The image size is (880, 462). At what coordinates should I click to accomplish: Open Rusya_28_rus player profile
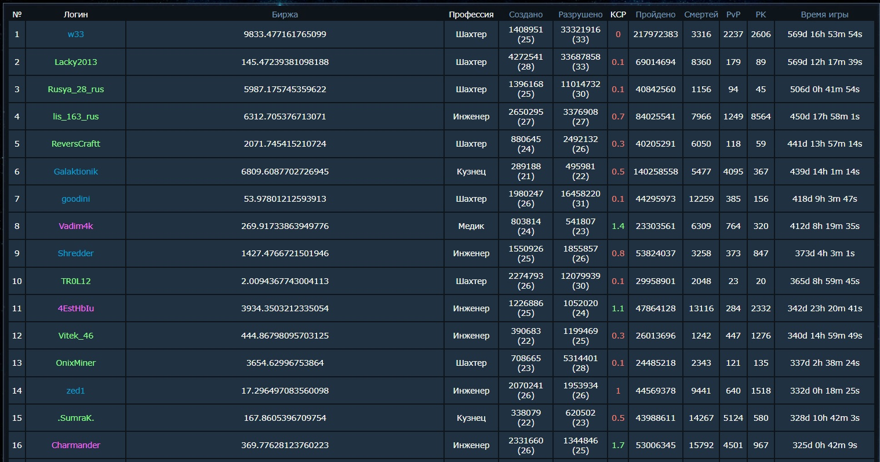tap(76, 89)
